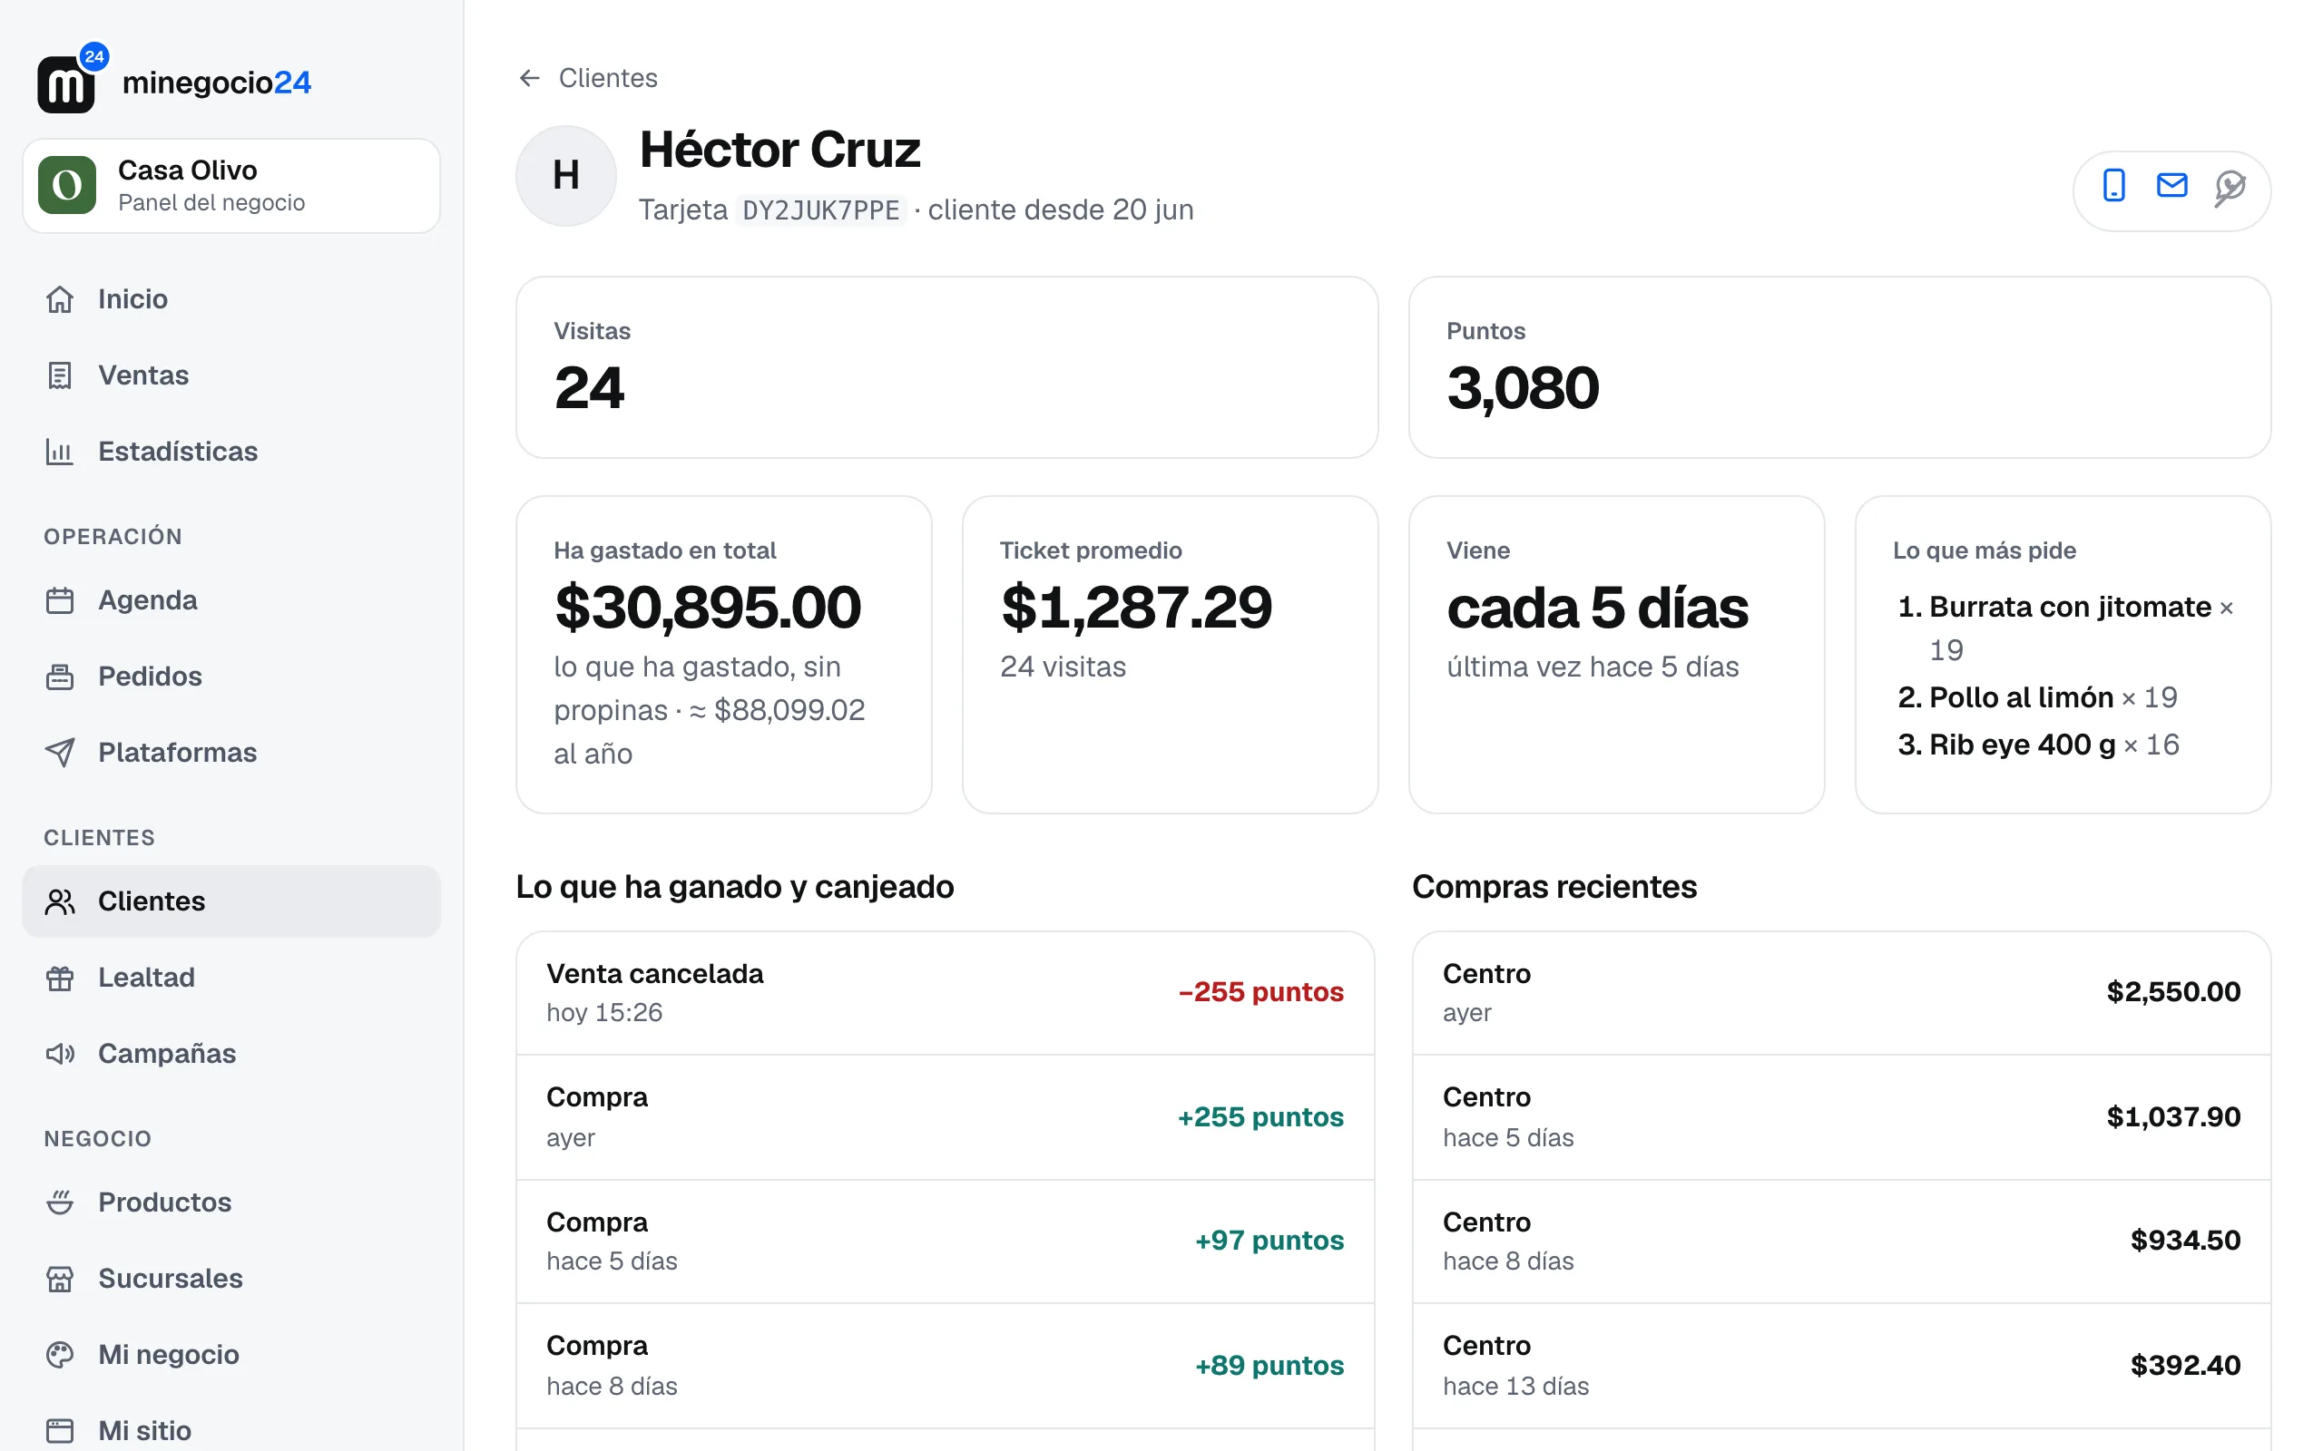Click the Clientes breadcrumb link
Viewport: 2323px width, 1451px height.
[608, 78]
